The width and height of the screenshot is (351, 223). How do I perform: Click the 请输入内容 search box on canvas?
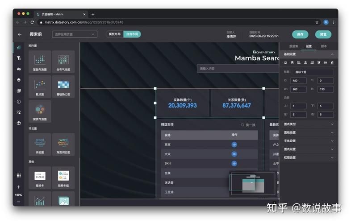(238, 69)
